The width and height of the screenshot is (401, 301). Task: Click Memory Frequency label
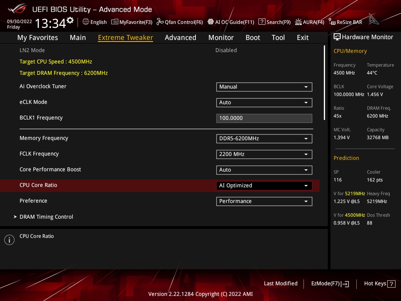44,138
